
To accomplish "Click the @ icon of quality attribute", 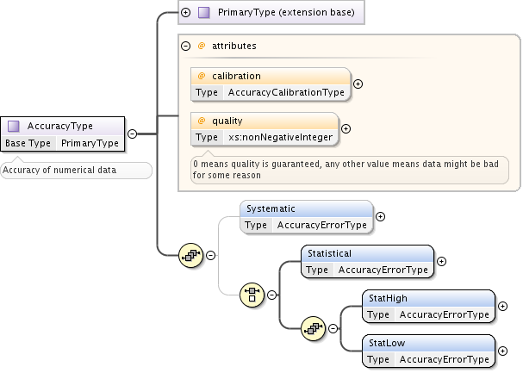I will tap(202, 121).
